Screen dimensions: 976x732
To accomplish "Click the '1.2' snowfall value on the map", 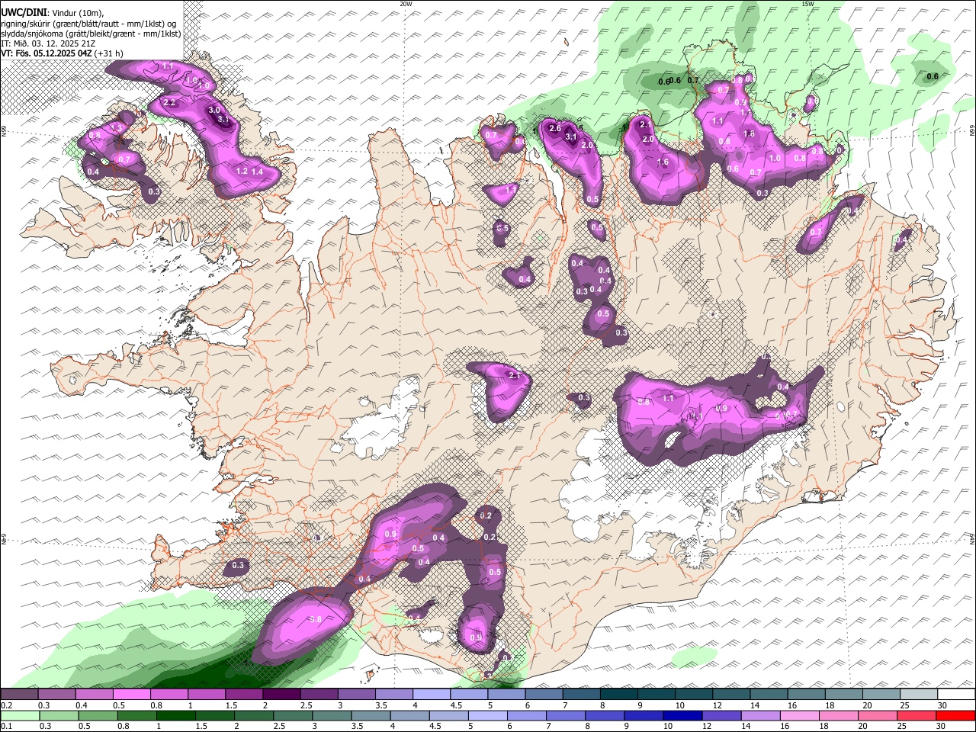I will coord(242,171).
